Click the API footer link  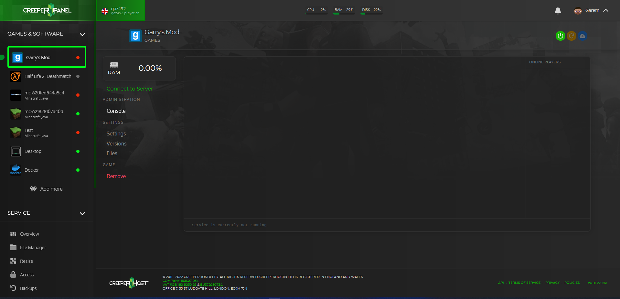pos(501,283)
